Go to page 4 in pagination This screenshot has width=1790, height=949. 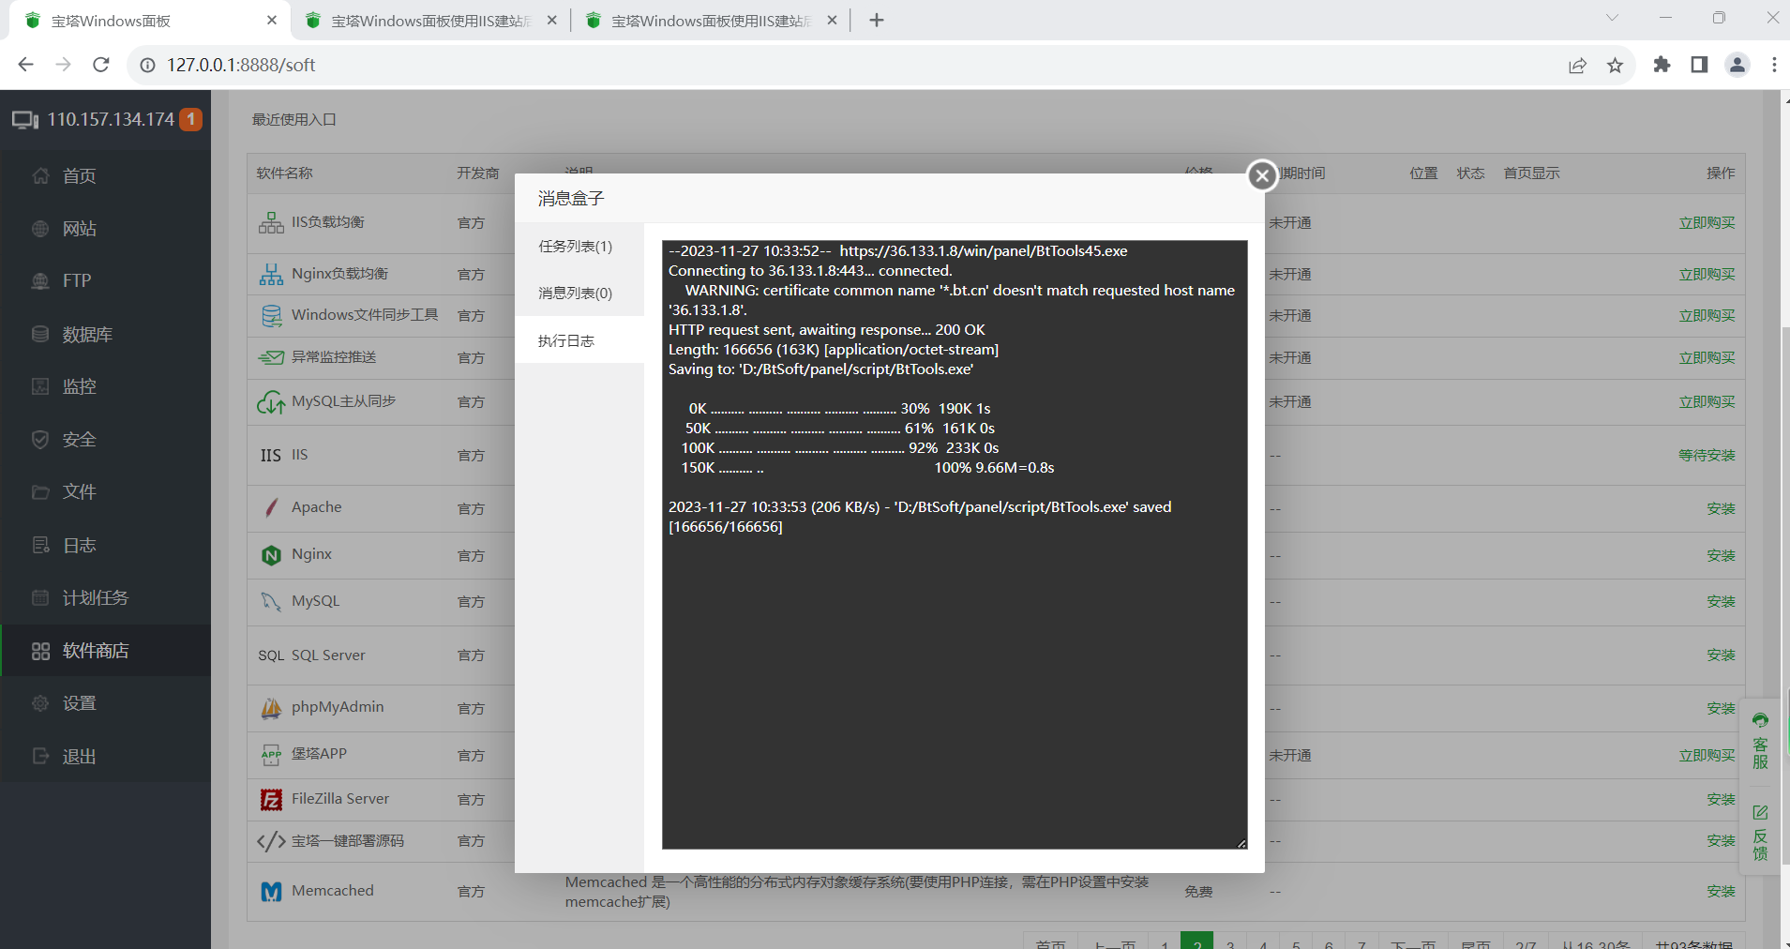point(1263,941)
